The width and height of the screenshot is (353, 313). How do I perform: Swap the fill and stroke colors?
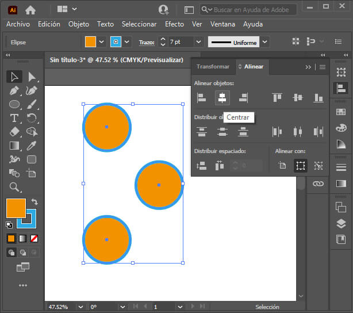pos(34,202)
